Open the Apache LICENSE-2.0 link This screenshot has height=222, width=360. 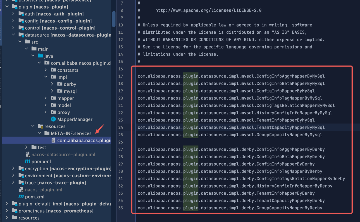coord(208,10)
